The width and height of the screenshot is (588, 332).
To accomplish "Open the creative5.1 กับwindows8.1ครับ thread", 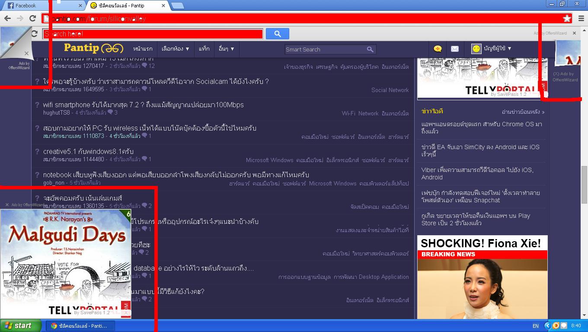I will click(88, 152).
